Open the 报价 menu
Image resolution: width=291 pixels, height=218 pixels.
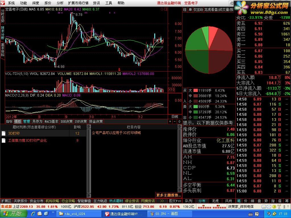click(x=48, y=3)
